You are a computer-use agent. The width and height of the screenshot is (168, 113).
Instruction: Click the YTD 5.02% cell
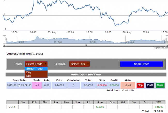click(x=159, y=107)
